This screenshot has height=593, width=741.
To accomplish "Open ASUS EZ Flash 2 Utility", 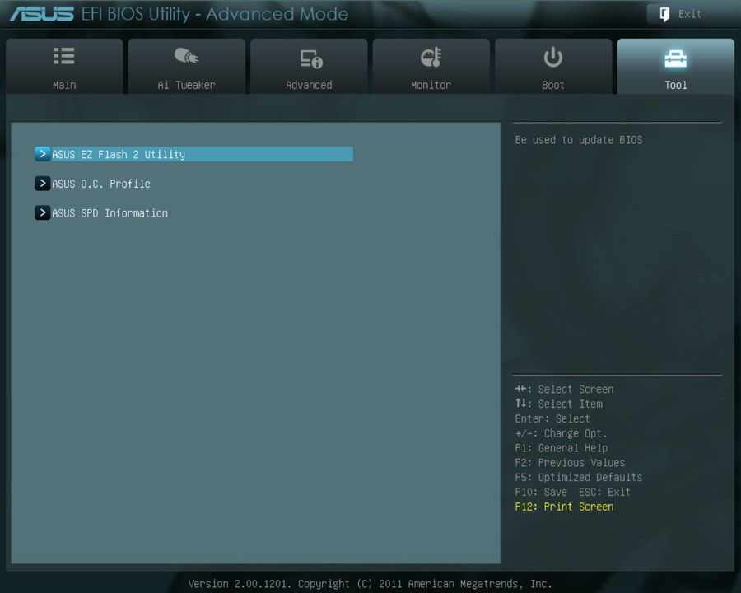I will (119, 154).
